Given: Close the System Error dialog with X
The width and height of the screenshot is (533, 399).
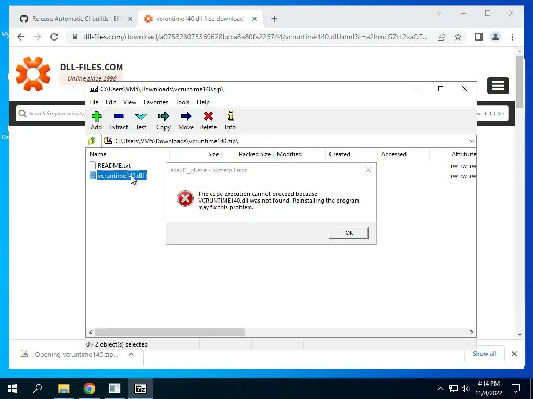Looking at the screenshot, I should pos(368,170).
